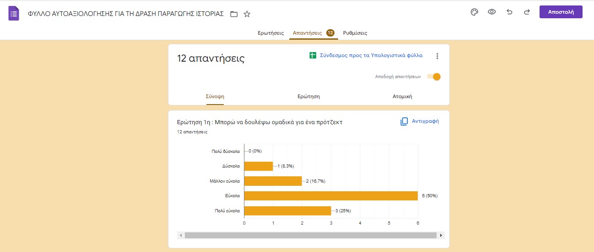
Task: Select the Ερώτηση responses view
Action: [308, 97]
